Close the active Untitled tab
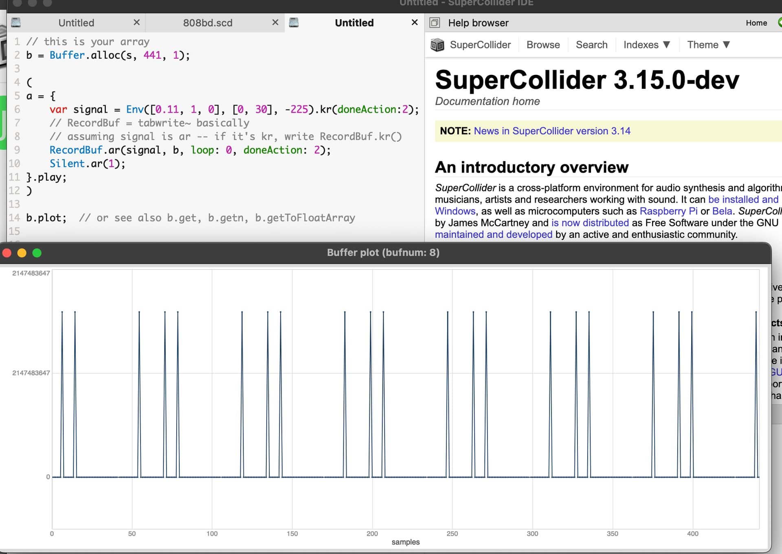The height and width of the screenshot is (554, 782). click(415, 22)
